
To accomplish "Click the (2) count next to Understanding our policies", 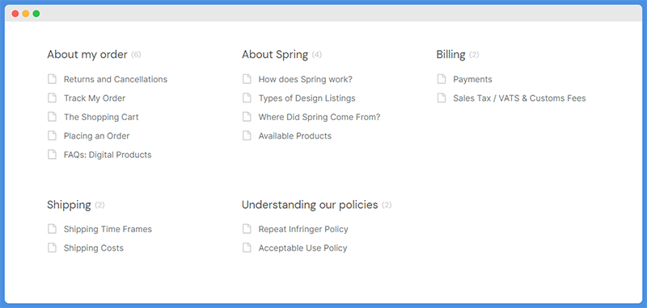I will point(387,205).
